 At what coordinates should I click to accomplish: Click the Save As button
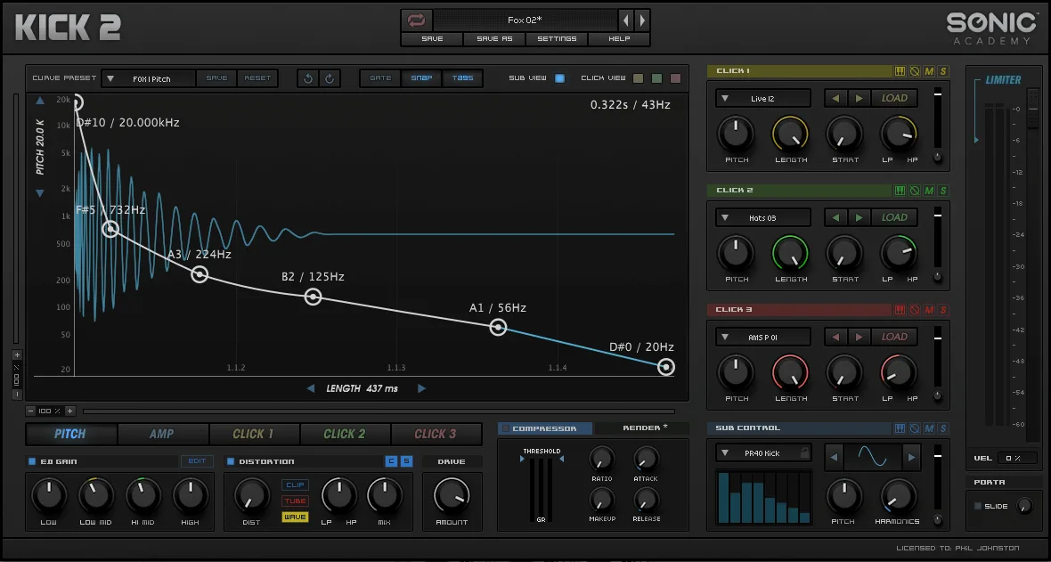(494, 39)
